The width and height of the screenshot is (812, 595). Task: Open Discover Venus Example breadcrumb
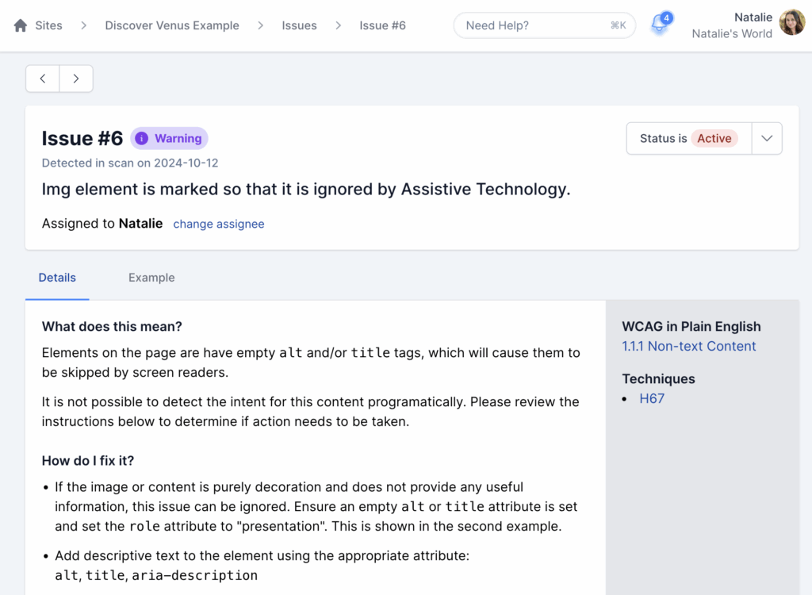172,25
